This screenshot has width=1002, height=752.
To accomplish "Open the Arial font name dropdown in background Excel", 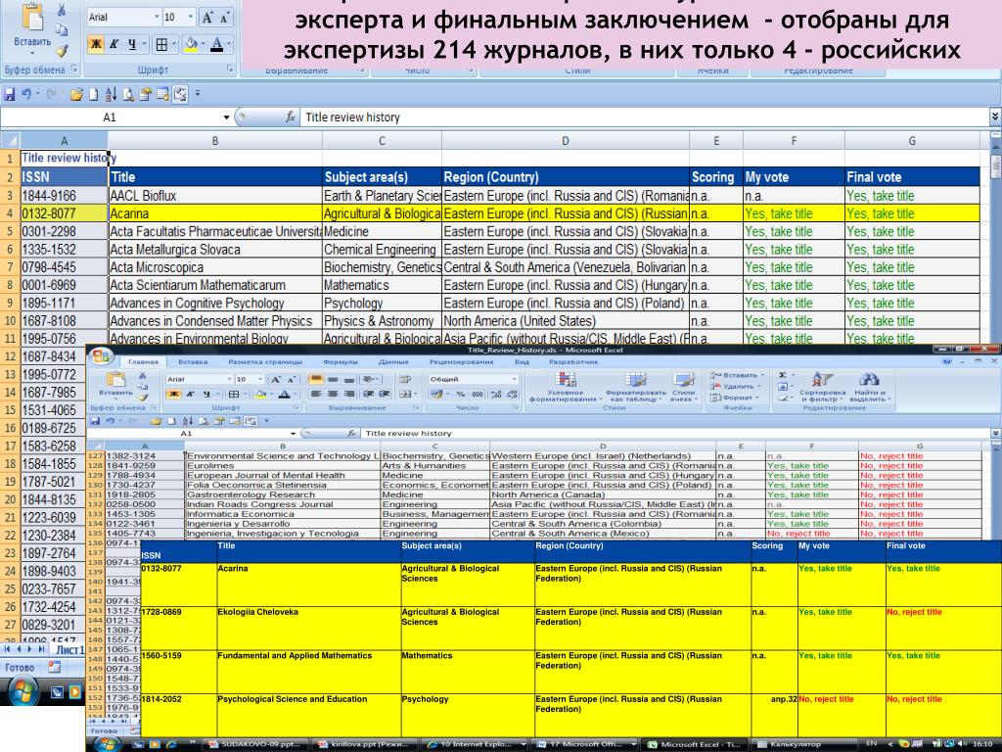I will tap(157, 18).
